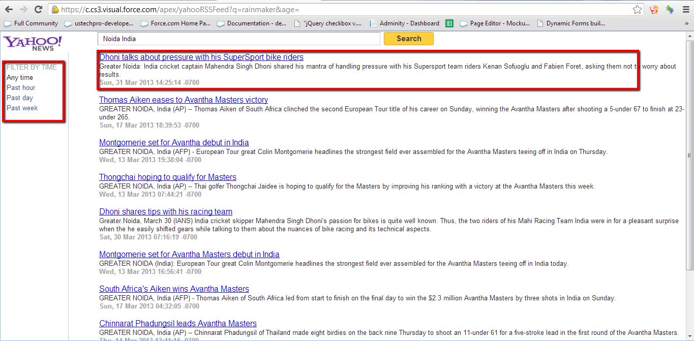The width and height of the screenshot is (694, 341).
Task: Click the yellow Search button
Action: [409, 39]
